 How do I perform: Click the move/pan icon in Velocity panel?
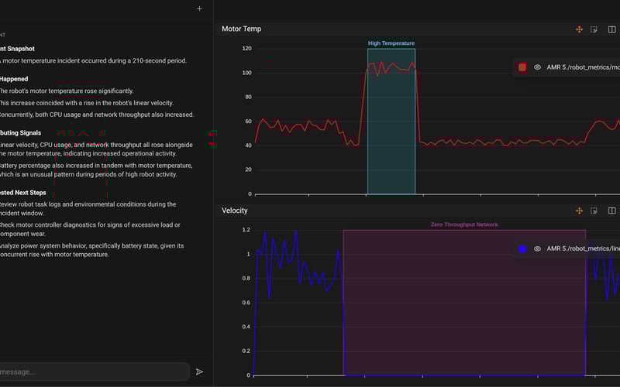tap(579, 211)
